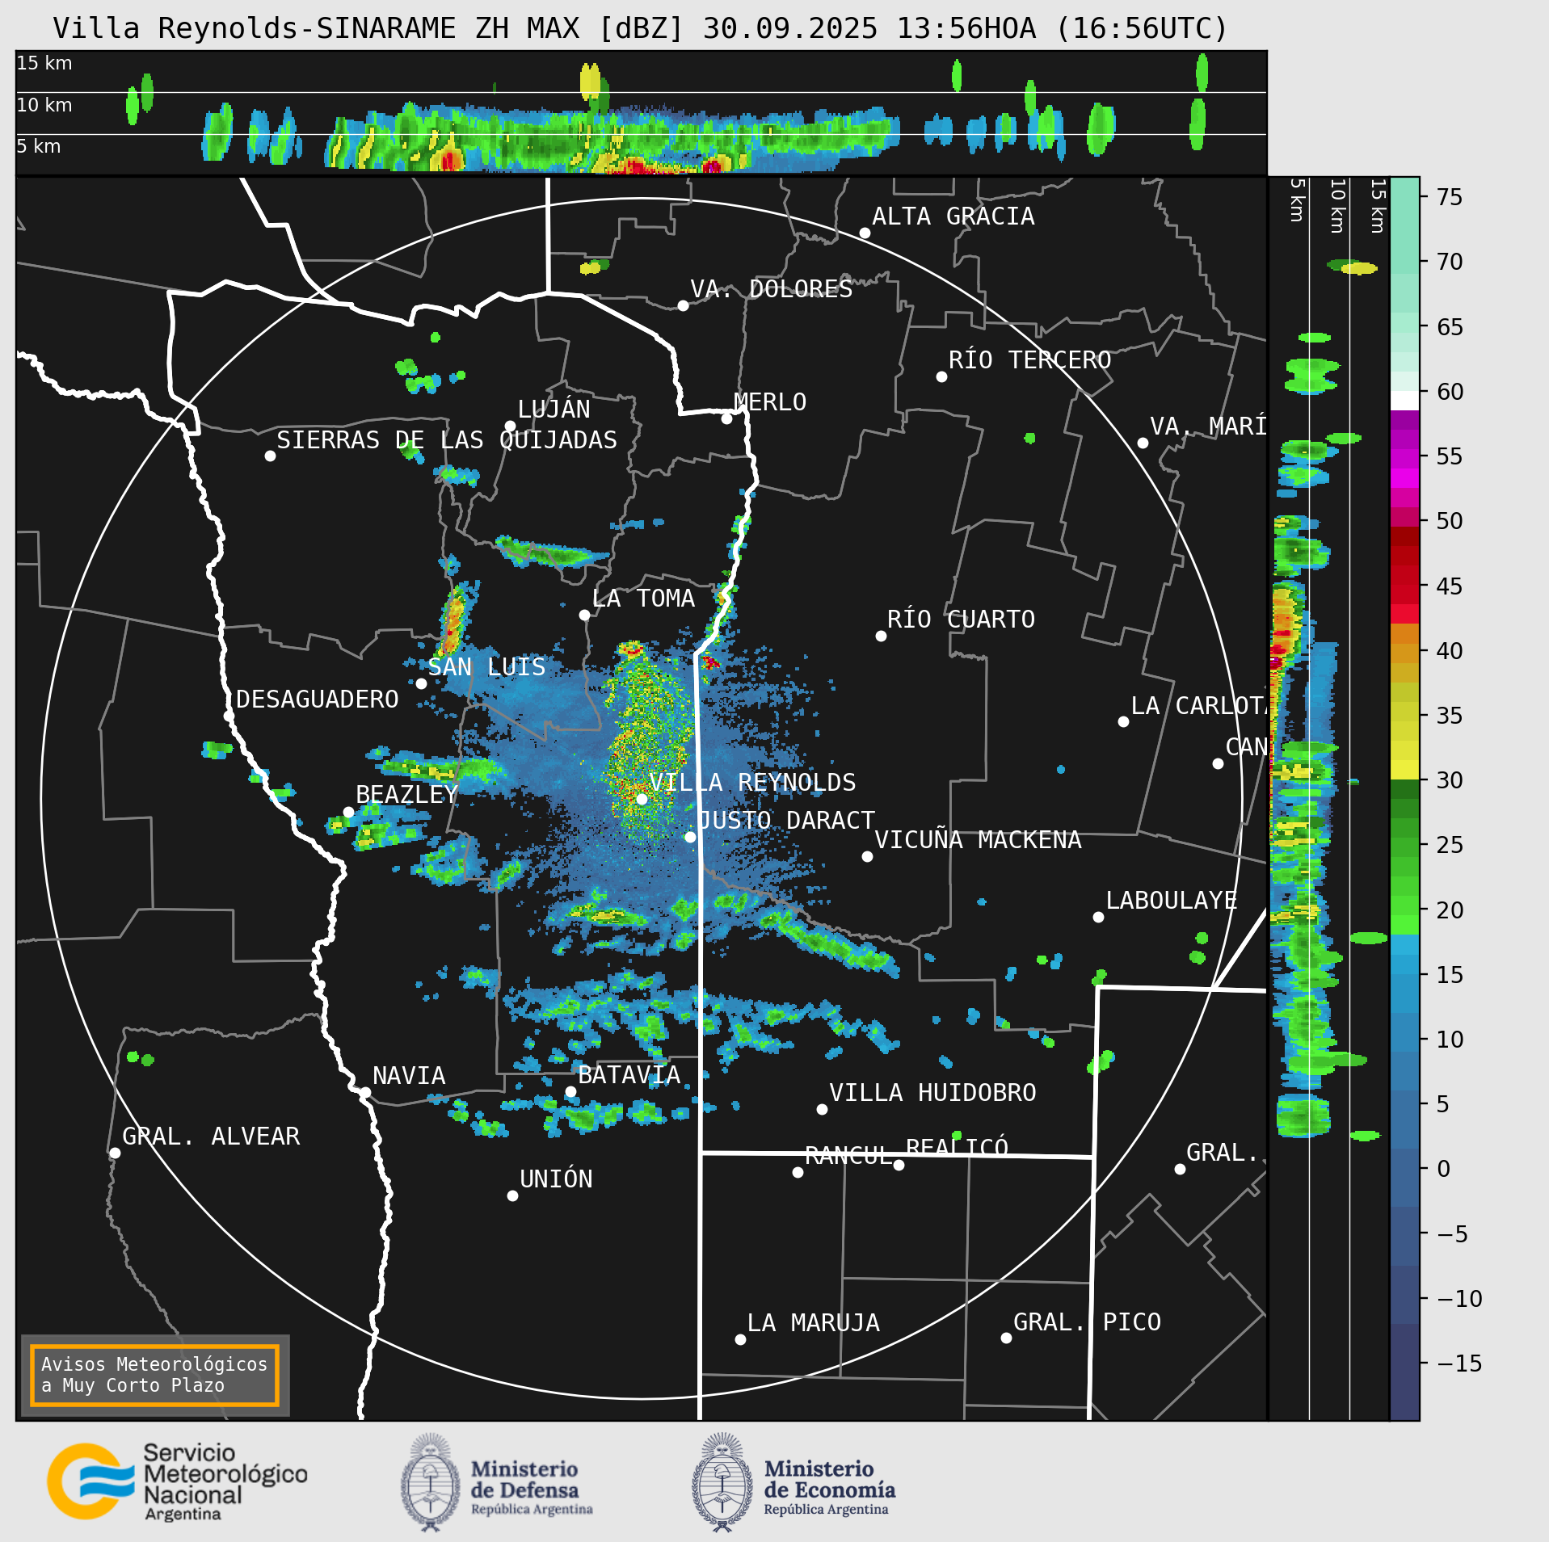Click the Laboulaye city dot

(x=1098, y=917)
